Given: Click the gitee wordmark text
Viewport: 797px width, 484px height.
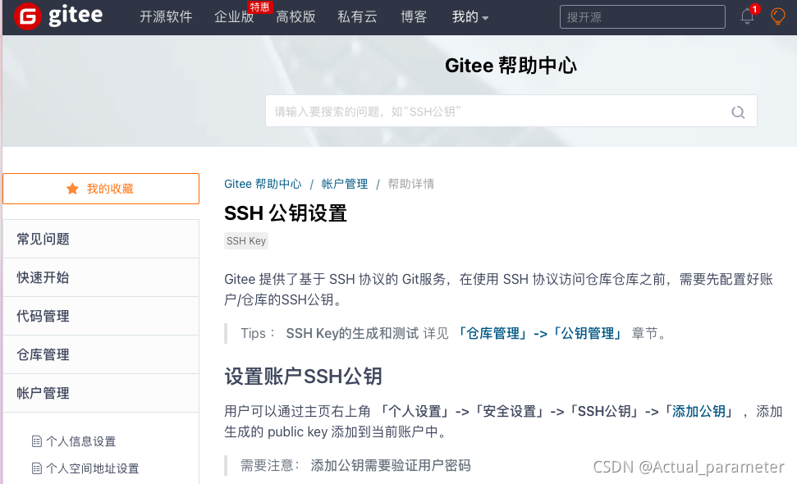Looking at the screenshot, I should (76, 16).
